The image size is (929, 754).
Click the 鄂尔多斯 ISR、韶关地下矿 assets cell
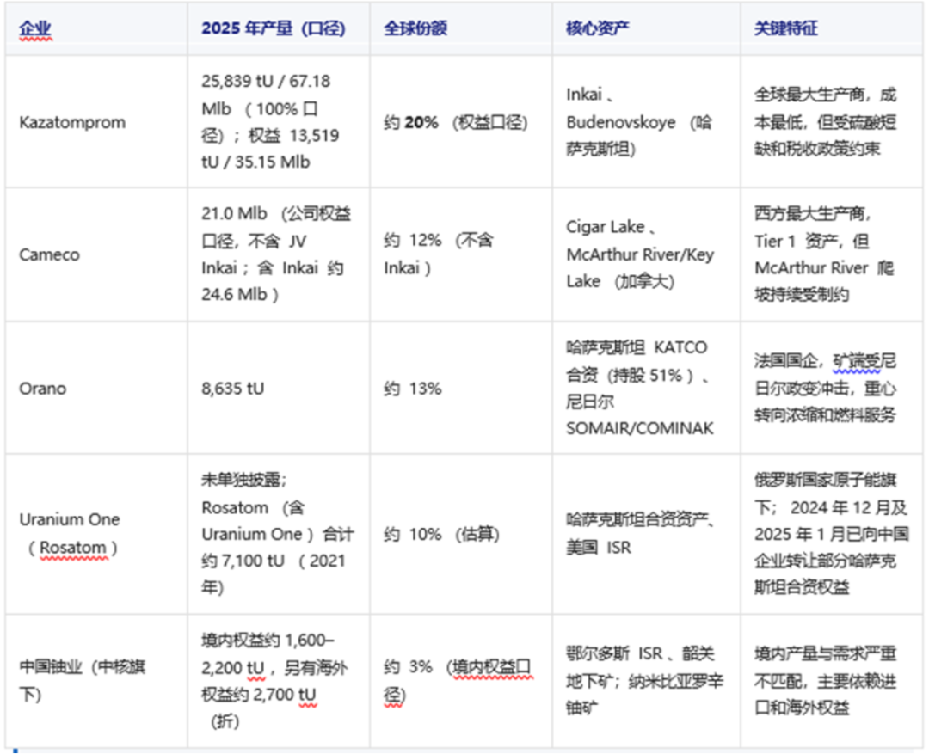coord(646,681)
